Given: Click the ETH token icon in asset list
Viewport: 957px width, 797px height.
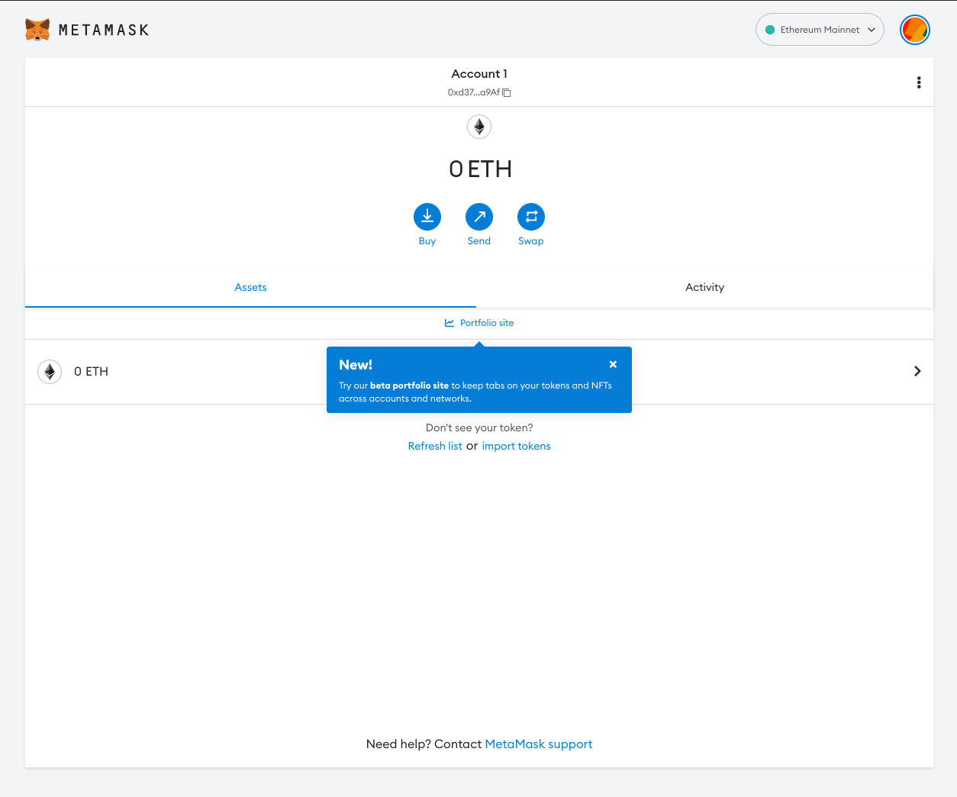Looking at the screenshot, I should coord(50,372).
